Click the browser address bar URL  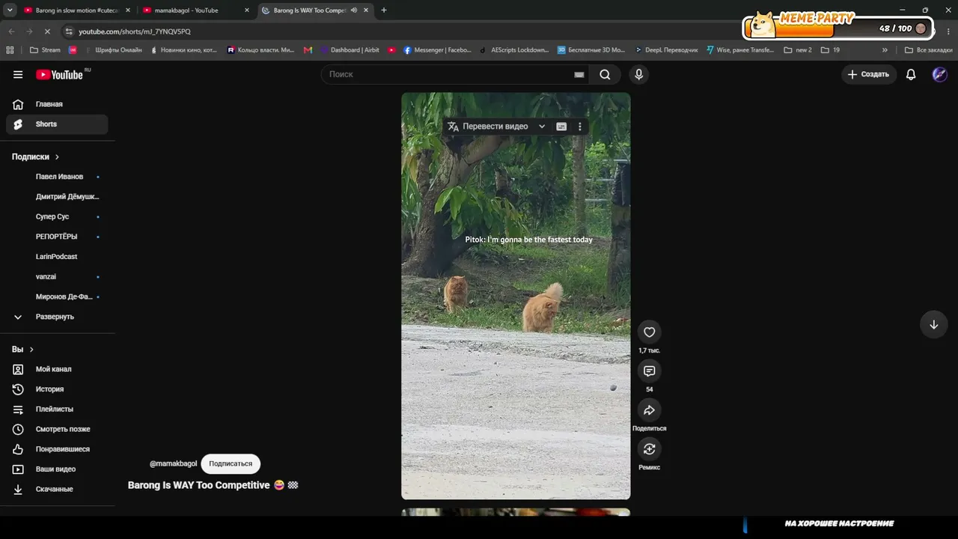[x=135, y=31]
